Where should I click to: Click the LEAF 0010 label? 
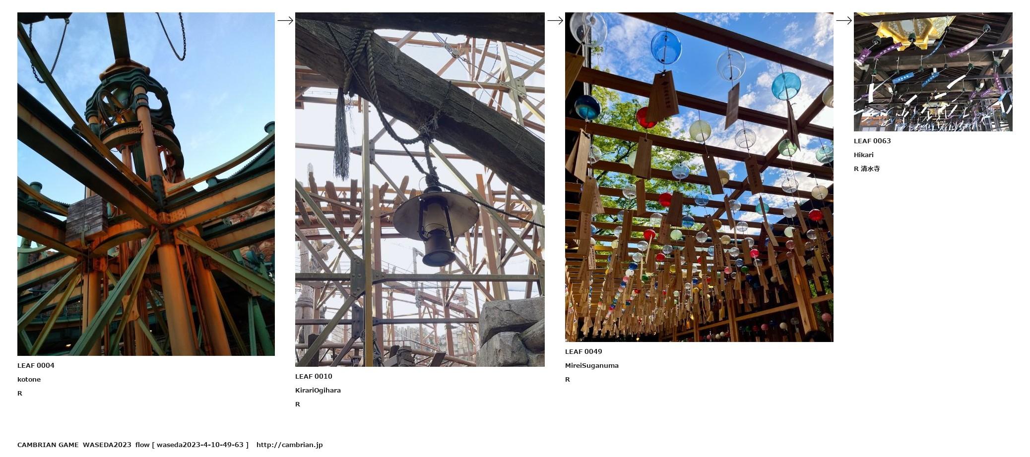click(x=314, y=376)
